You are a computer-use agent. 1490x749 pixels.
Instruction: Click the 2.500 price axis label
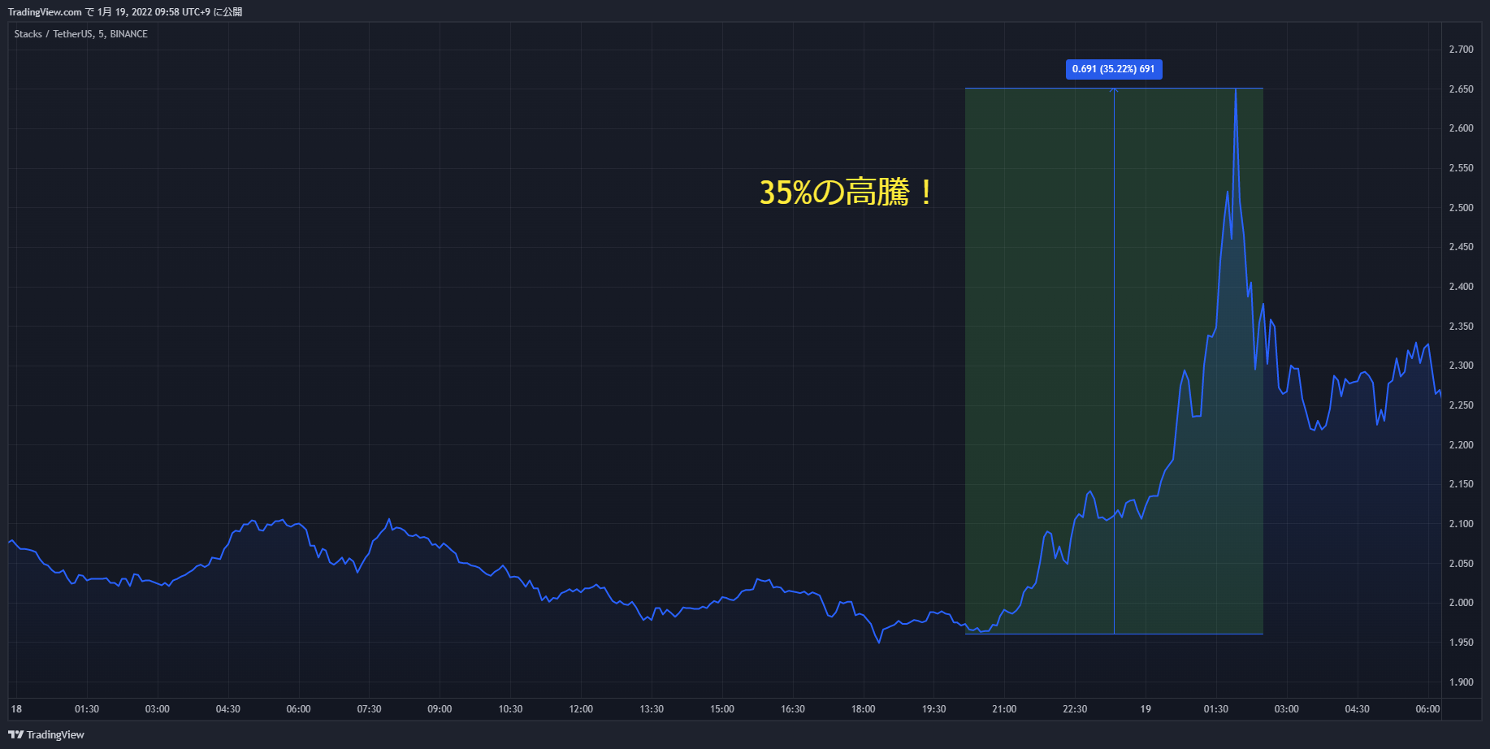(1461, 208)
